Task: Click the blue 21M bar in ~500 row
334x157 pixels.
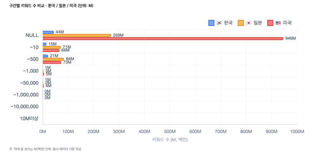Action: 45,56
